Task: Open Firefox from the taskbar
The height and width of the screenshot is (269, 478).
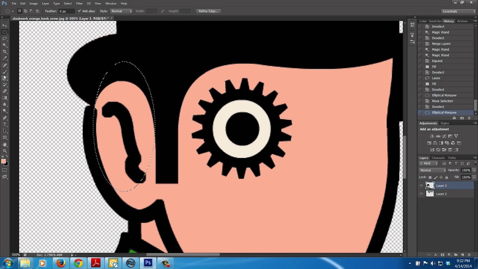Action: 60,263
